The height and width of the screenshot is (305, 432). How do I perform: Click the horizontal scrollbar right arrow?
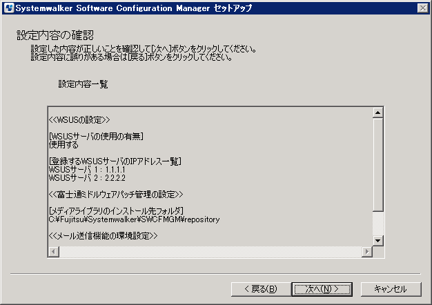point(367,252)
